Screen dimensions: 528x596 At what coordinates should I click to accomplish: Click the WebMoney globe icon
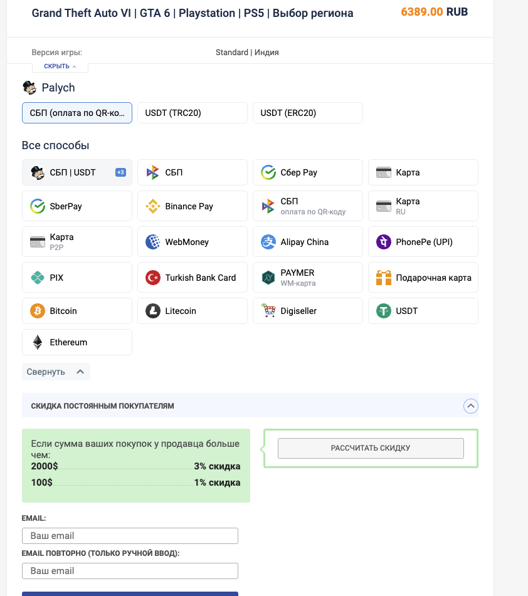153,242
